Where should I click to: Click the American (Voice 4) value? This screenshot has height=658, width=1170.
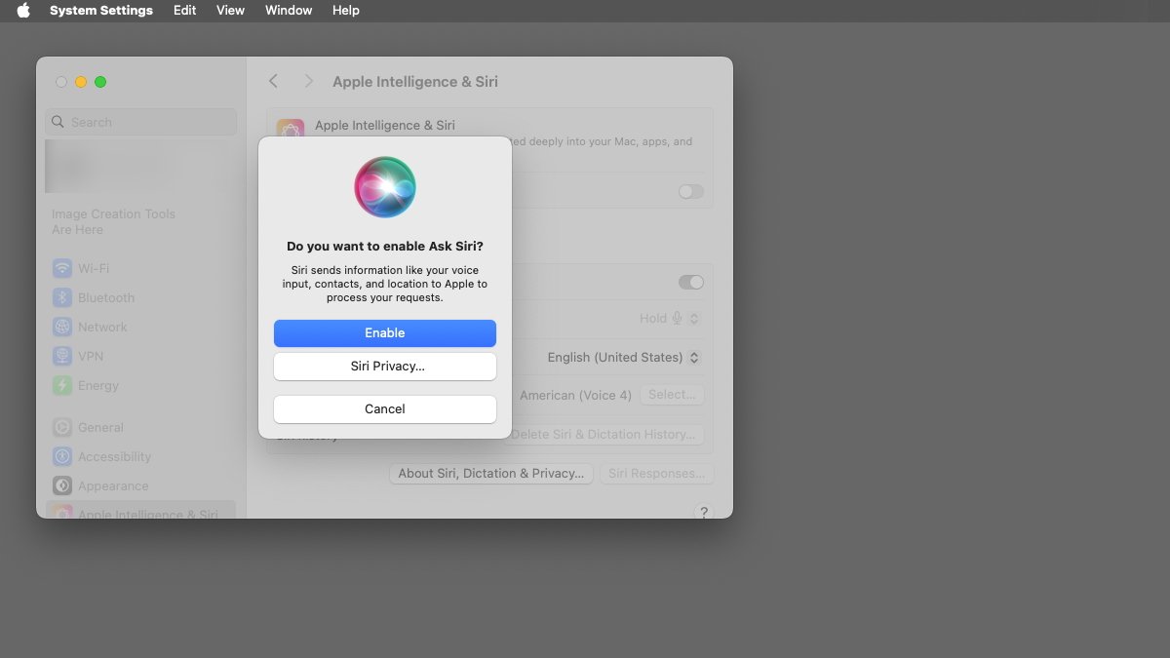(x=575, y=395)
